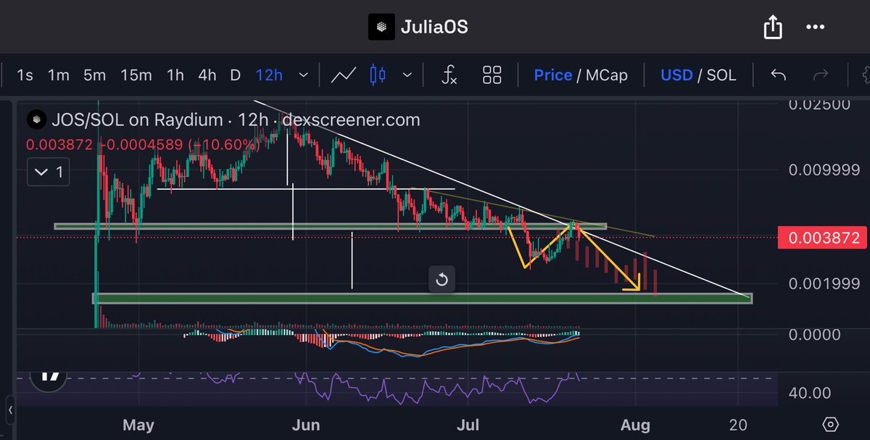Click the 40.00 RSI scale label
Viewport: 870px width, 440px height.
point(811,393)
